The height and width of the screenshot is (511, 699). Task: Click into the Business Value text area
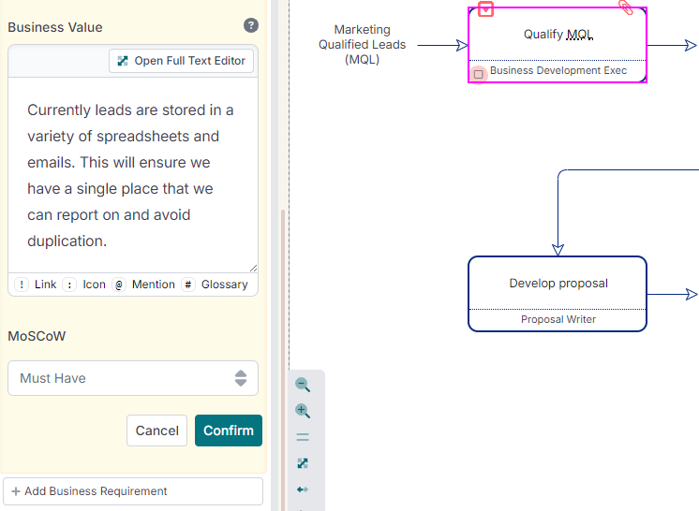133,176
